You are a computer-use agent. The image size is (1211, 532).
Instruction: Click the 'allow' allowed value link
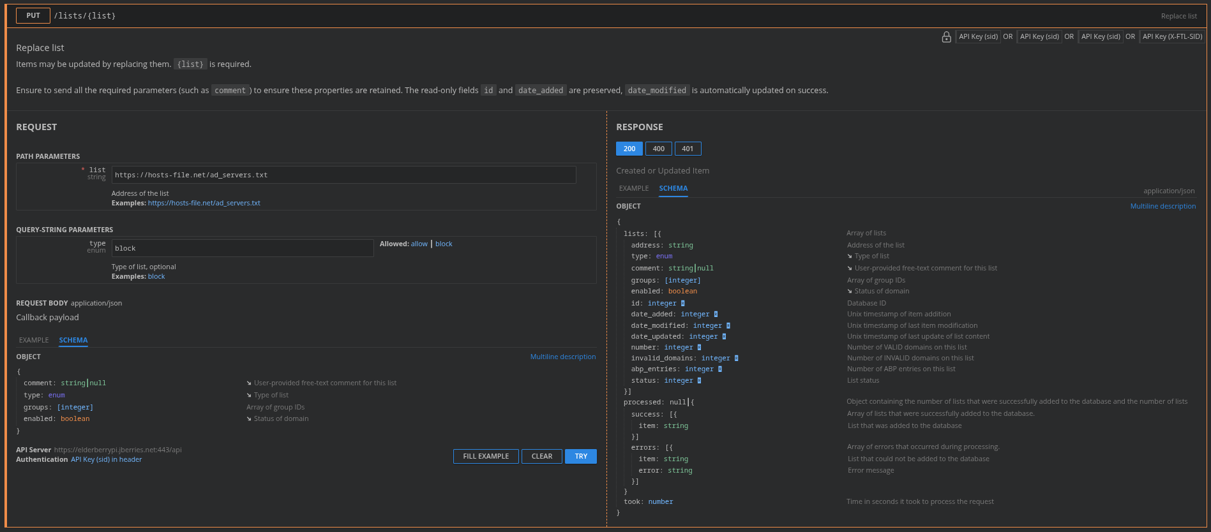tap(419, 244)
